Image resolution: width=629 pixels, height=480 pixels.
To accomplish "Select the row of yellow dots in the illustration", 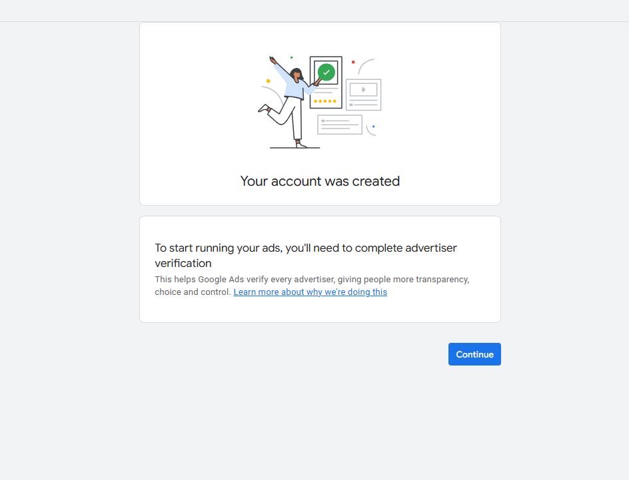I will coord(325,101).
